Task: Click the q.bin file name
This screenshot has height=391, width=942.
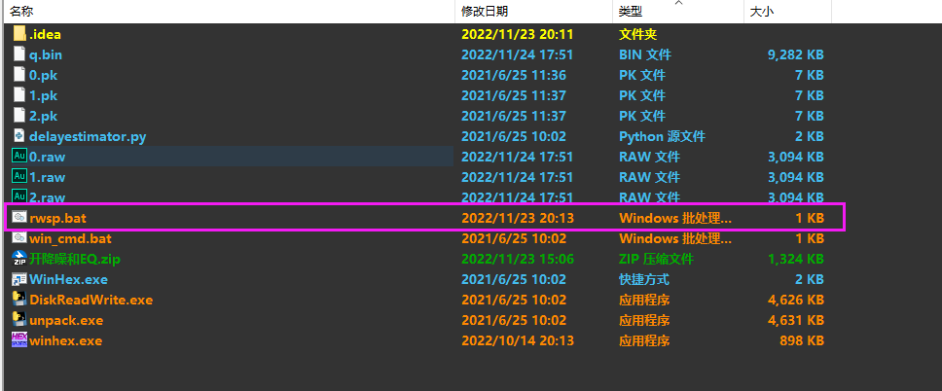Action: click(46, 54)
